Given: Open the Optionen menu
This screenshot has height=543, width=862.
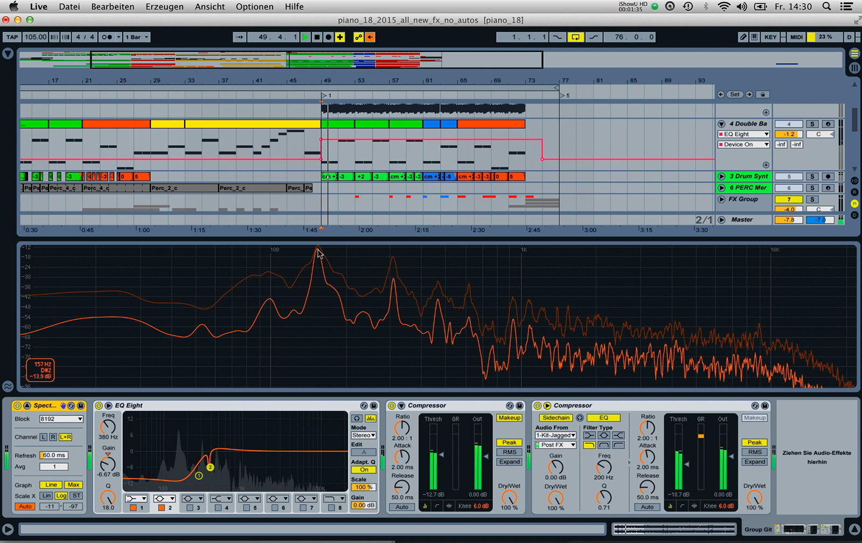Looking at the screenshot, I should (x=255, y=6).
